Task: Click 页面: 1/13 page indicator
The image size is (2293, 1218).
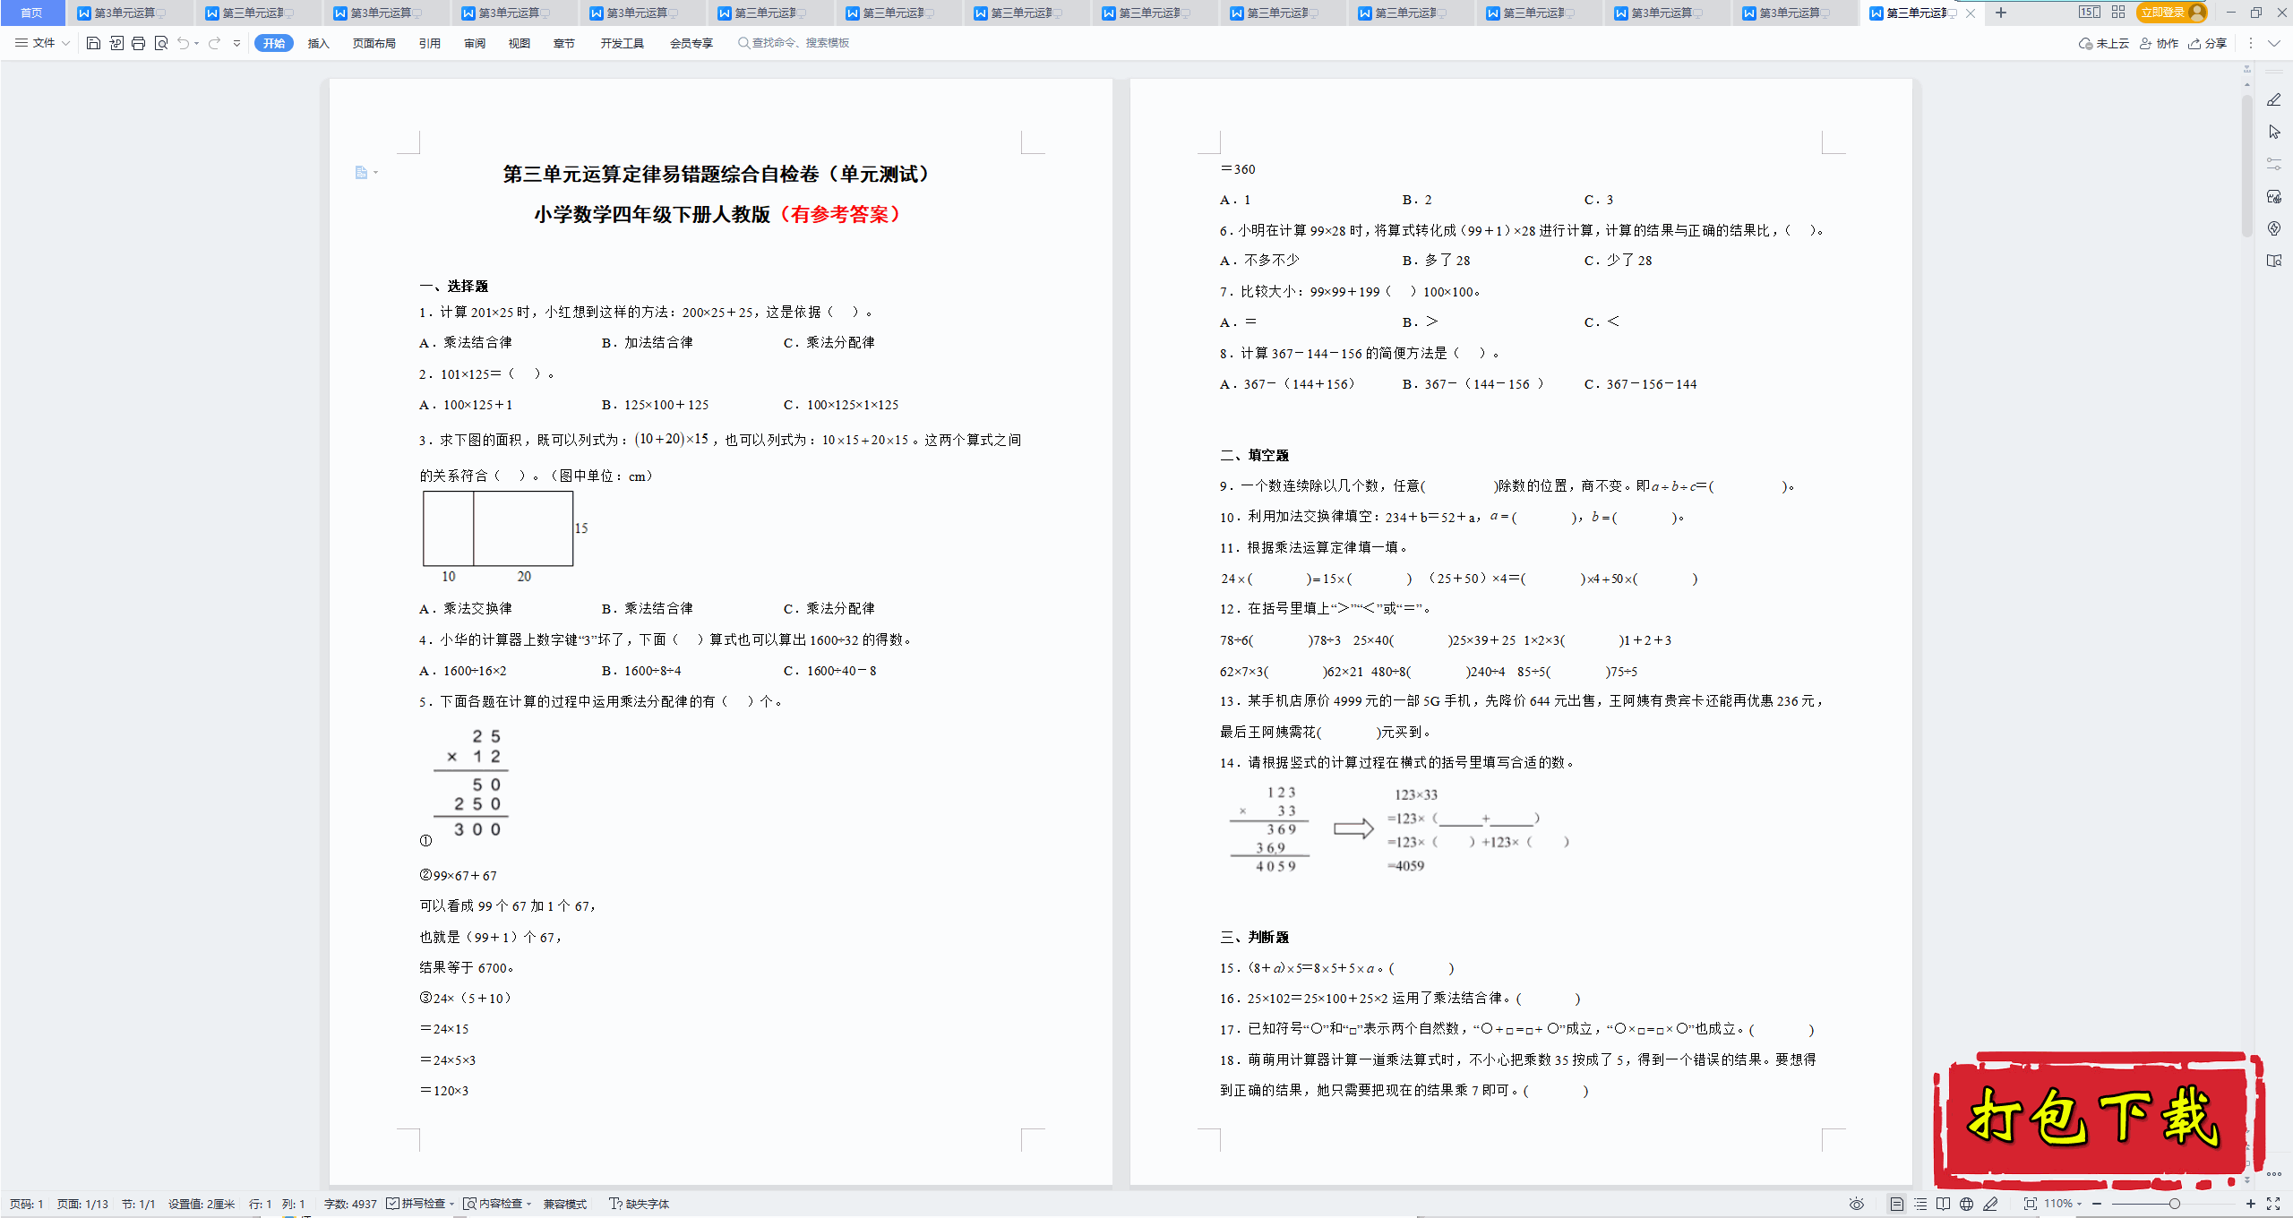Action: 82,1204
